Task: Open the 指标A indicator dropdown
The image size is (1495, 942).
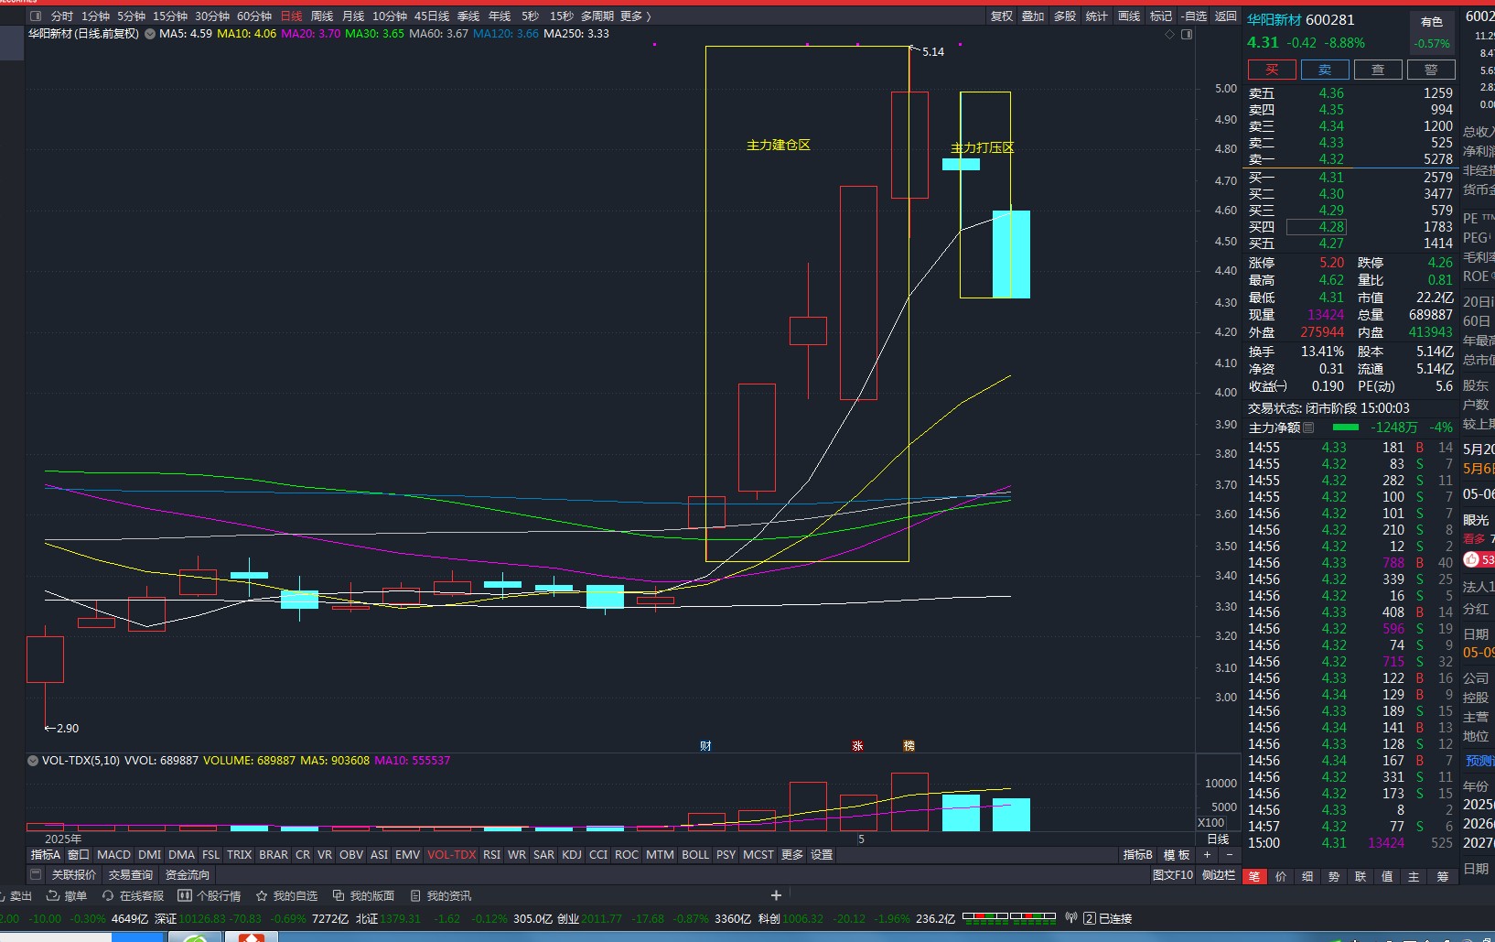Action: [46, 855]
